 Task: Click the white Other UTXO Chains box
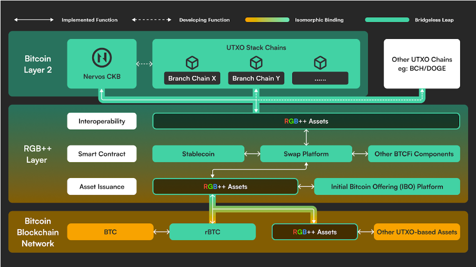coord(422,64)
